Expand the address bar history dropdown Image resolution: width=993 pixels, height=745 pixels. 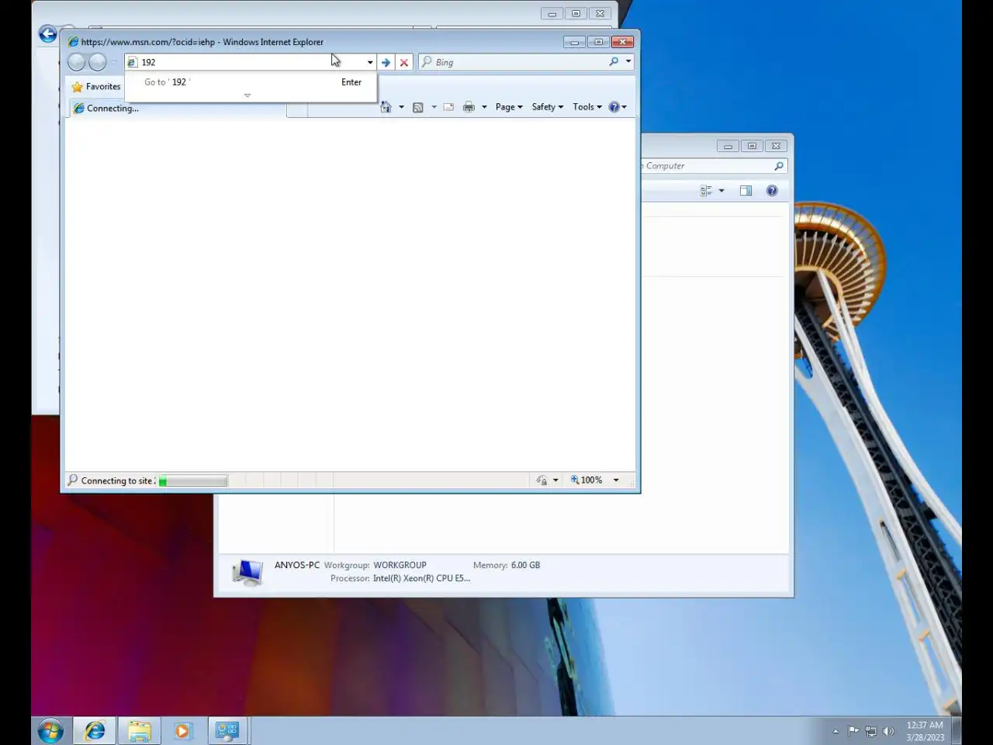click(370, 62)
